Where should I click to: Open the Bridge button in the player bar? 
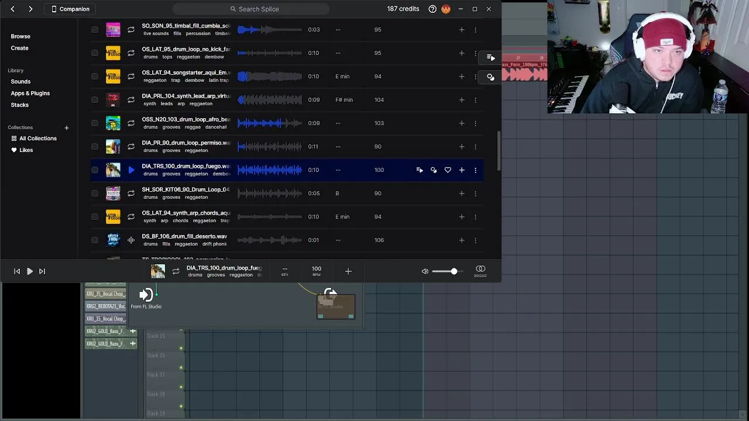click(480, 271)
